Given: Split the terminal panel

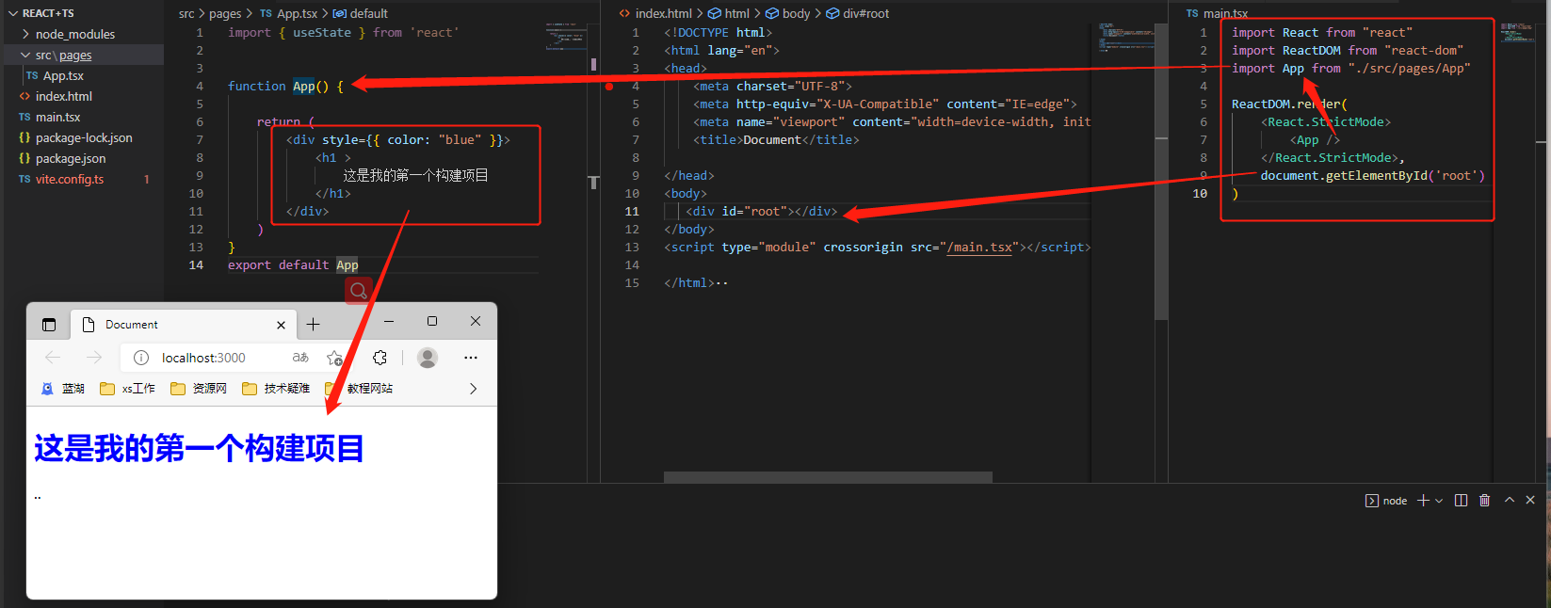Looking at the screenshot, I should pos(1461,501).
